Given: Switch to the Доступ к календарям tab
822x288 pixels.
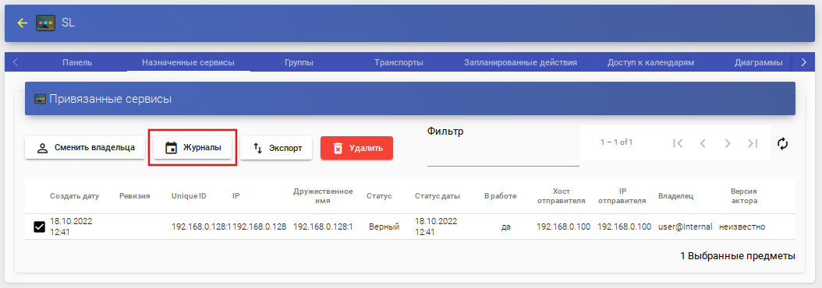Looking at the screenshot, I should pyautogui.click(x=650, y=63).
